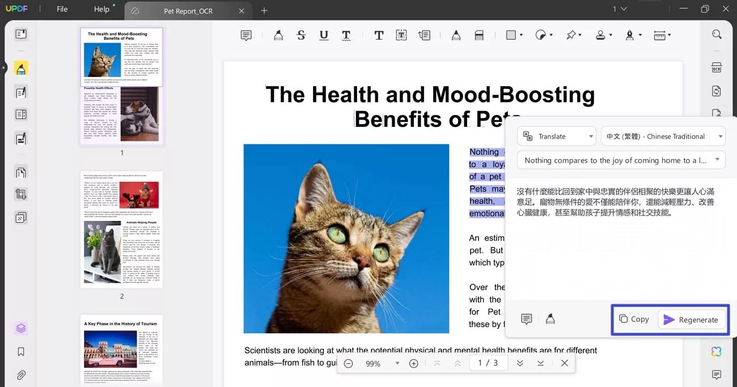Open the comments list panel icon

point(717,375)
